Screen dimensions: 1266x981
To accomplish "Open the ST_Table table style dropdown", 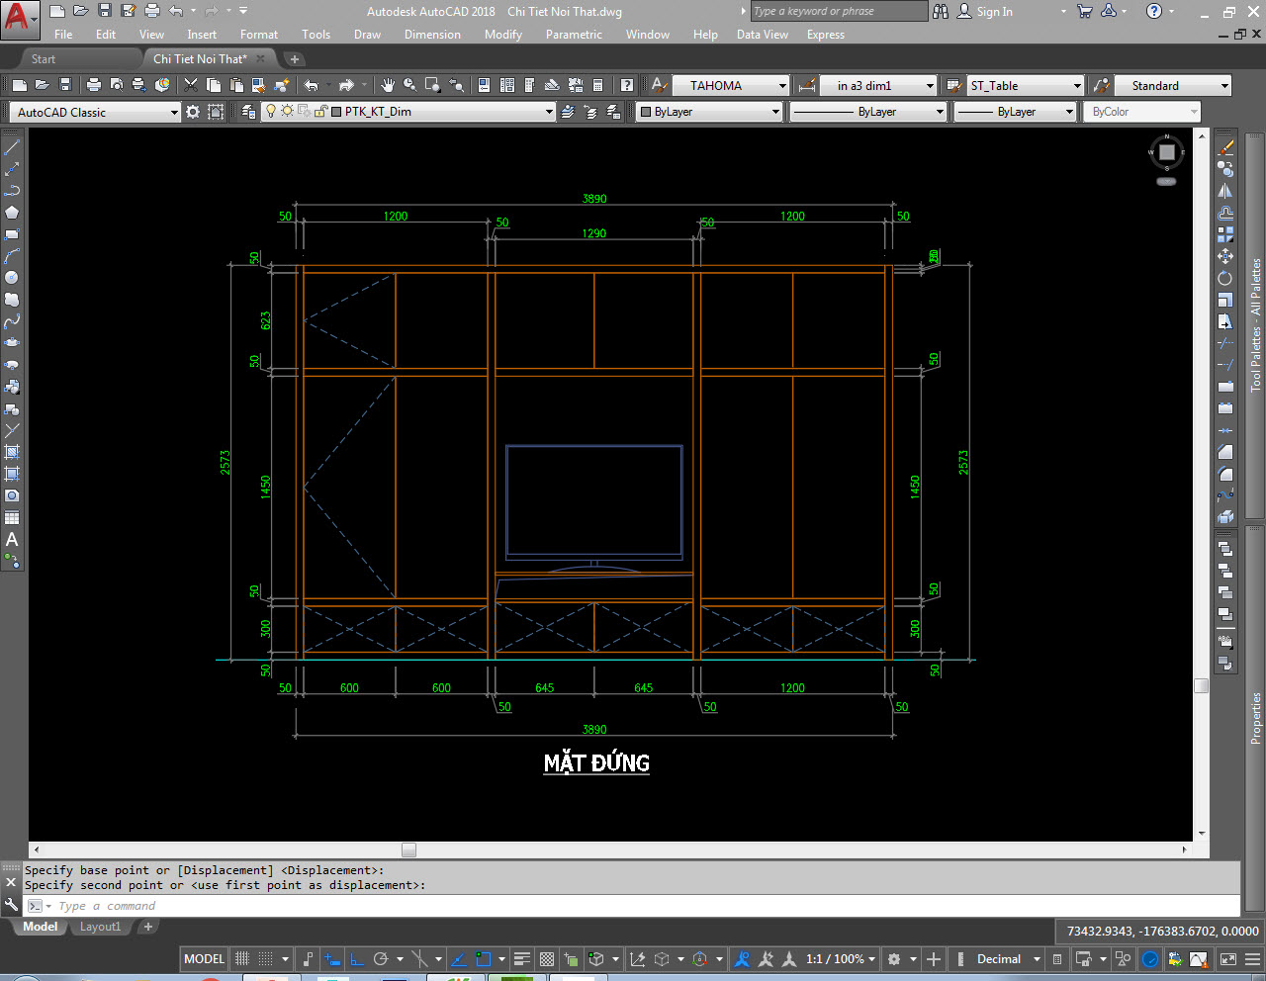I will pos(1026,85).
